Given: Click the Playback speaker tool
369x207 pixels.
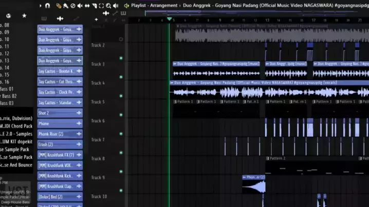Looking at the screenshot, I should point(116,6).
